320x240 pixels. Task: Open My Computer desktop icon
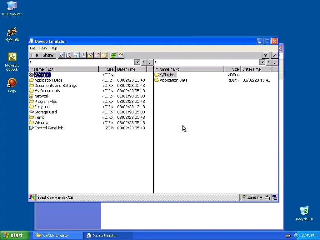(12, 8)
